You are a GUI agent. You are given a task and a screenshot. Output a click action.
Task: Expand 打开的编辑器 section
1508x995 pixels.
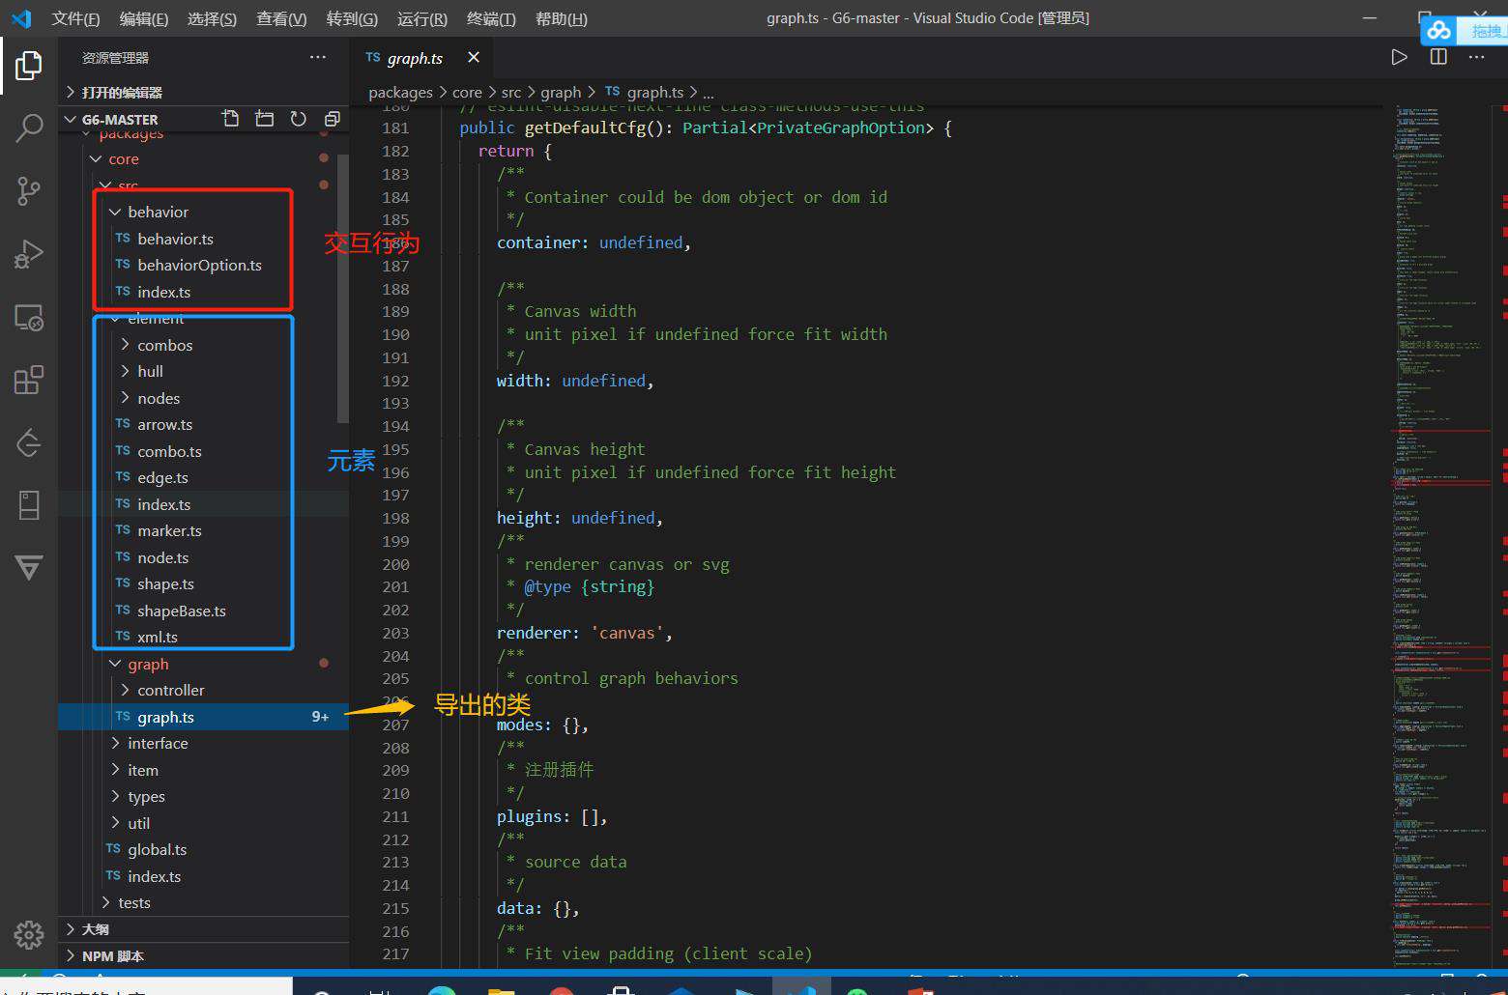pyautogui.click(x=203, y=92)
